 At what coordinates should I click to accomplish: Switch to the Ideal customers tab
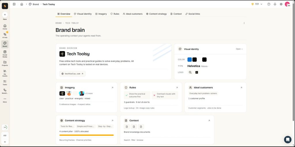[x=133, y=14]
